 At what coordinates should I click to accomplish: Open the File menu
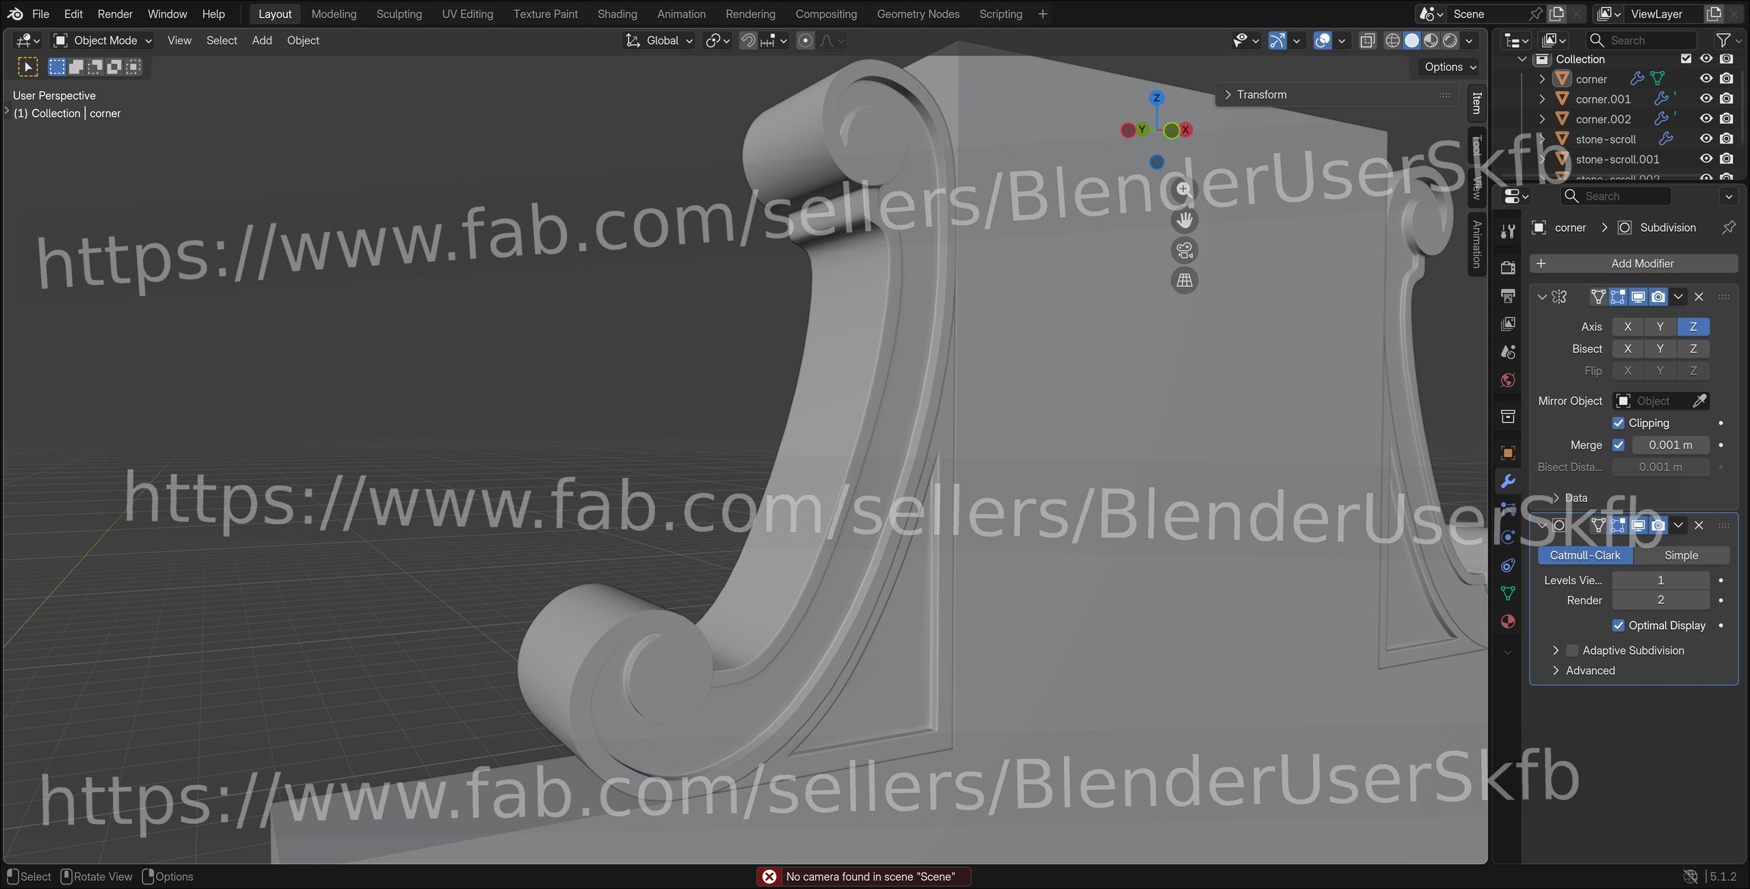(x=40, y=14)
